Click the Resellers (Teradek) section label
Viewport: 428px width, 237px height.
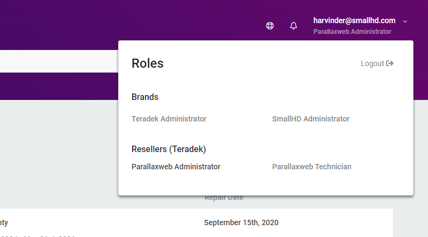click(169, 149)
